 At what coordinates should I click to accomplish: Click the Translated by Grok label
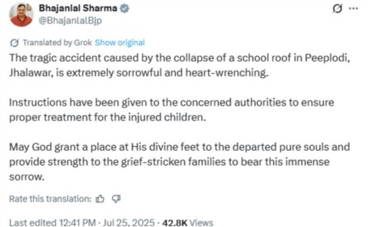tap(57, 43)
